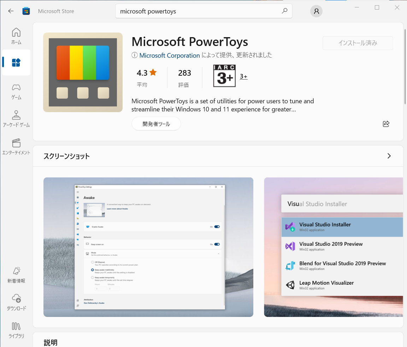This screenshot has height=347, width=407.
Task: Click the Microsoft PowerToys app icon
Action: click(83, 72)
